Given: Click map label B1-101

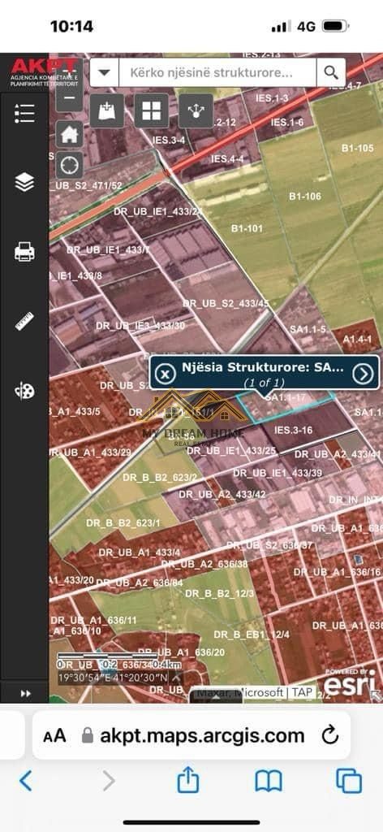Looking at the screenshot, I should pyautogui.click(x=247, y=228).
